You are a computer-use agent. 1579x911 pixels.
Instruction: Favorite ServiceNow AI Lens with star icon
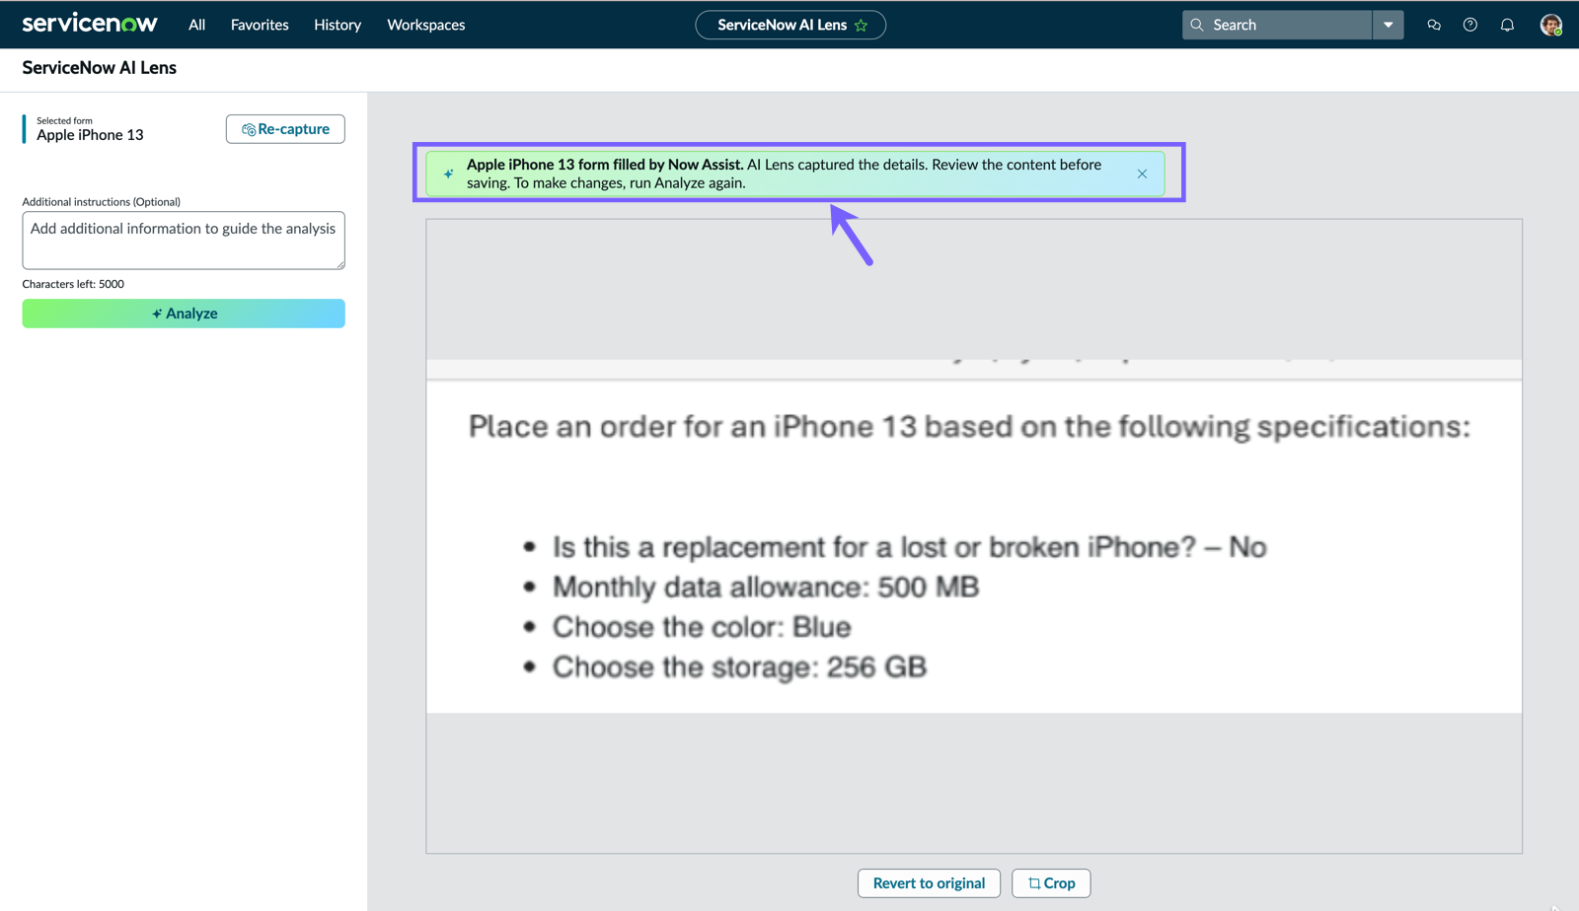tap(861, 26)
